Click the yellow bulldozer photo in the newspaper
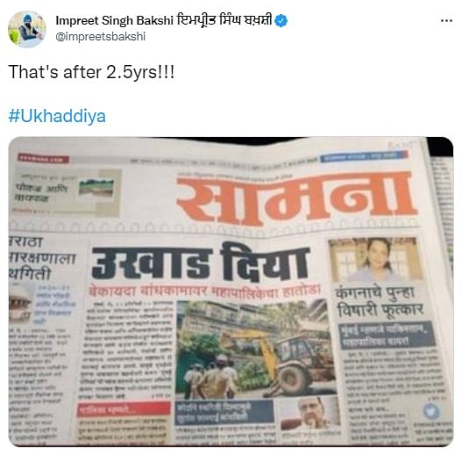The height and width of the screenshot is (455, 462). (255, 350)
